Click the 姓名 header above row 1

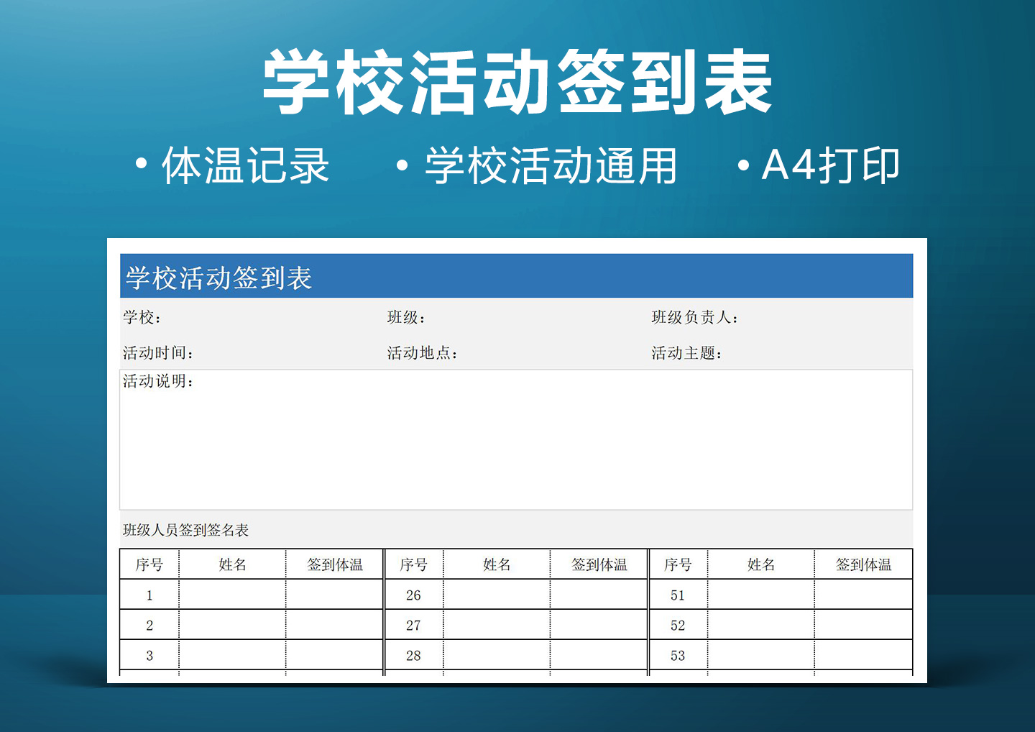(x=232, y=564)
